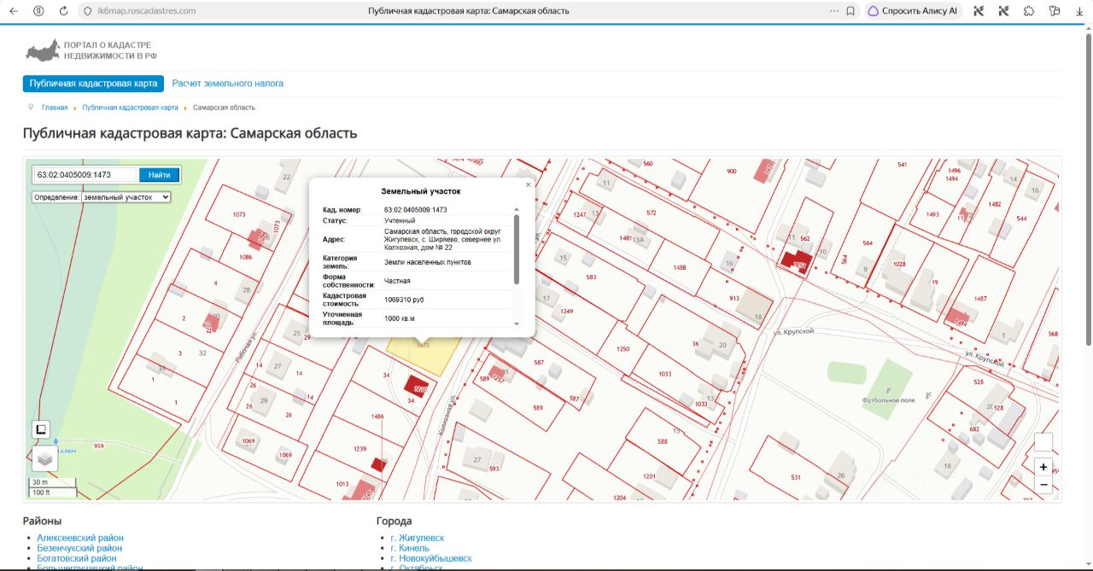1093x571 pixels.
Task: Click the measure ruler tool on map
Action: (x=41, y=429)
